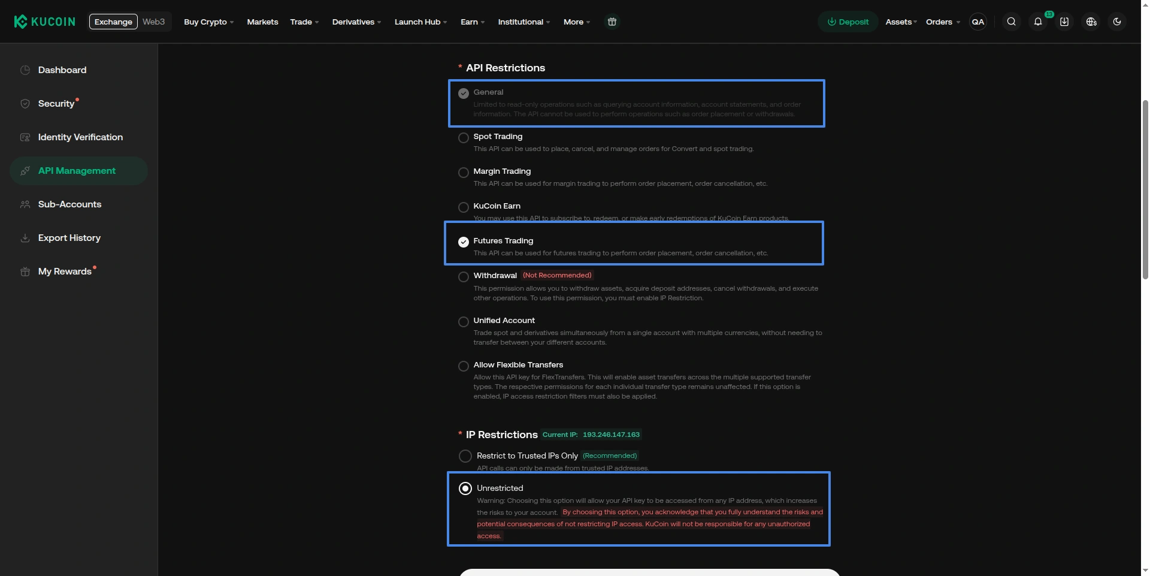Image resolution: width=1150 pixels, height=576 pixels.
Task: Select the Unrestricted IP radio button
Action: (465, 488)
